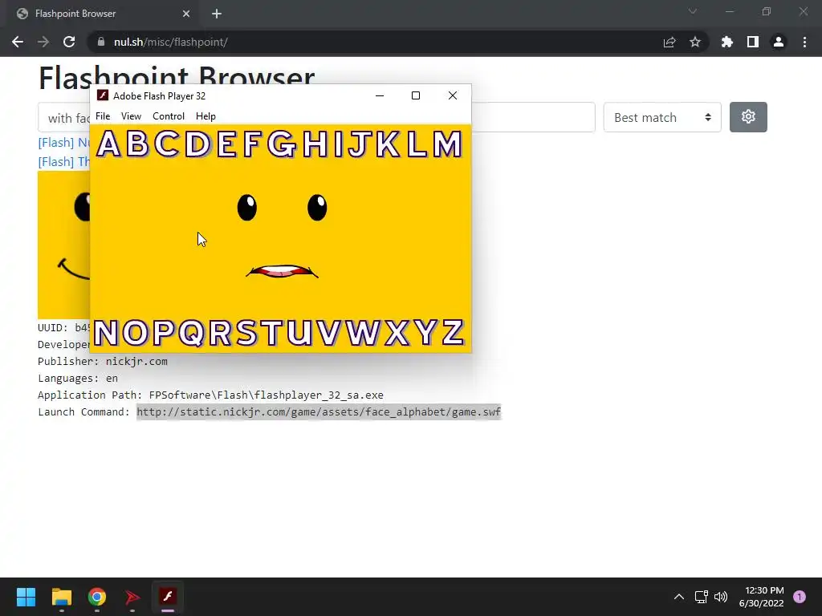Screen dimensions: 822x616
Task: Open the Chrome extensions puzzle icon
Action: click(x=726, y=42)
